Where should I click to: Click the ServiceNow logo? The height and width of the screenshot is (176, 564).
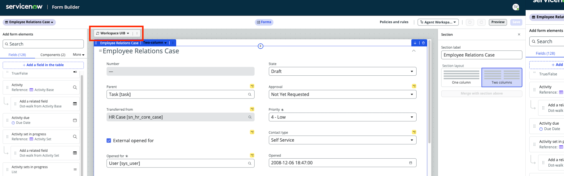click(24, 7)
